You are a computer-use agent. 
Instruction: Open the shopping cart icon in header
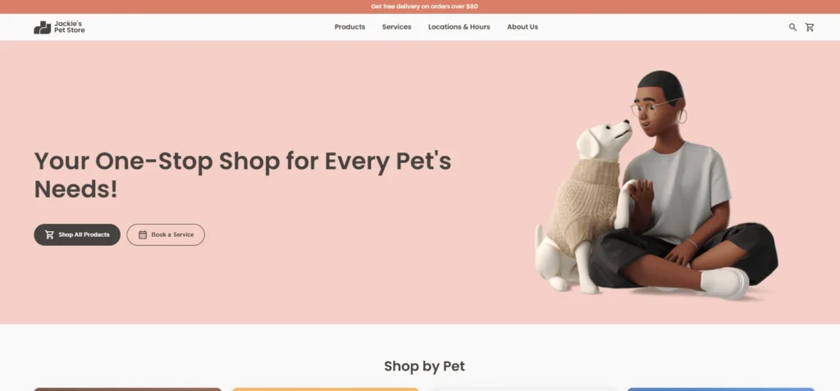point(810,27)
